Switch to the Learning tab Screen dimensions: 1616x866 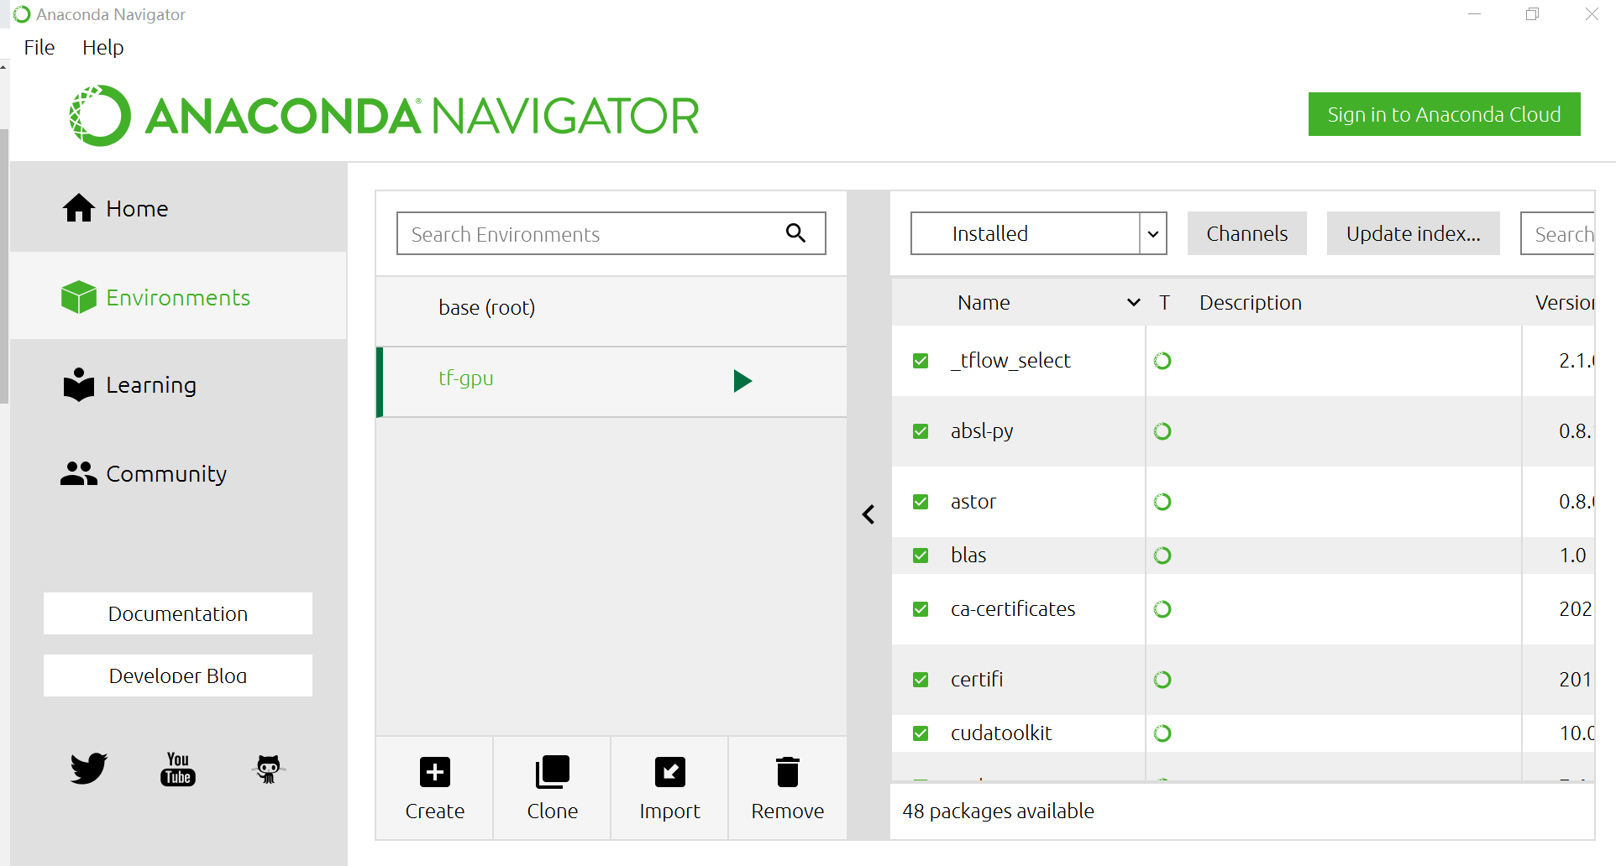click(x=178, y=384)
